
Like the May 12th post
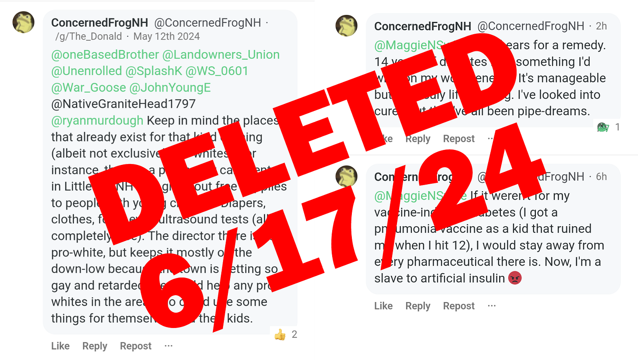click(x=60, y=346)
